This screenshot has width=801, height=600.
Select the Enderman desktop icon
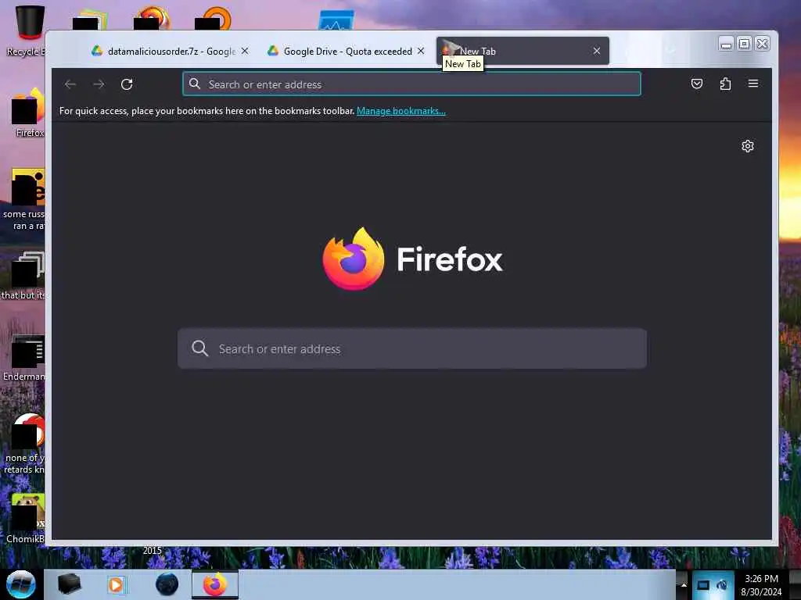(24, 357)
